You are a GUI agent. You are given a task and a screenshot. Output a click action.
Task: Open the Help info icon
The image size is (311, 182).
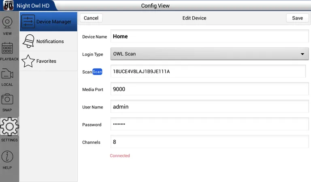coord(8,157)
